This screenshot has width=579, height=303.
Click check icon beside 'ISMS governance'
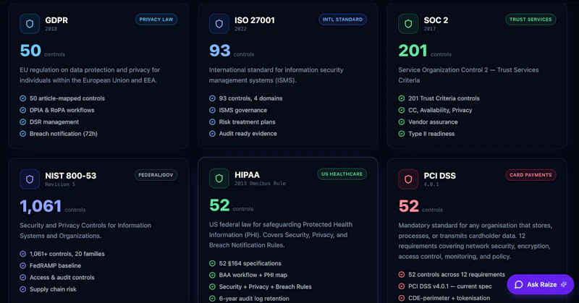click(212, 111)
